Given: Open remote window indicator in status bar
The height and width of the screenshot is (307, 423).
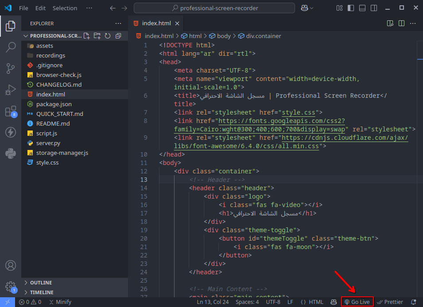Looking at the screenshot, I should 8,302.
